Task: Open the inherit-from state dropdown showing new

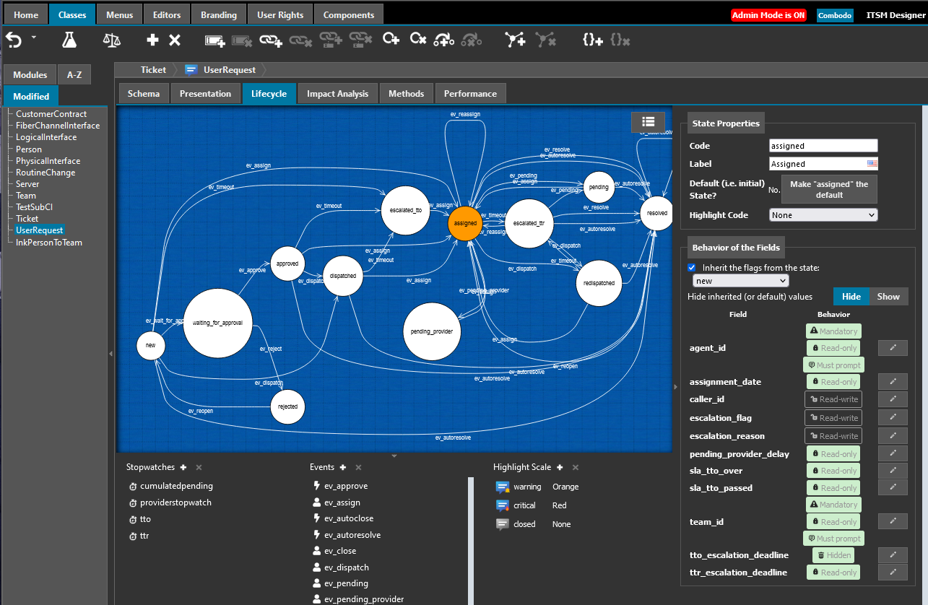Action: pos(740,281)
